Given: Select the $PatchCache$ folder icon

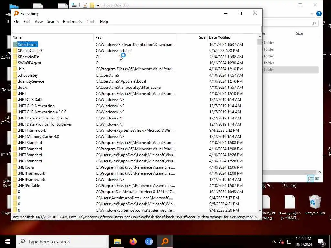Looking at the screenshot, I should point(15,51).
